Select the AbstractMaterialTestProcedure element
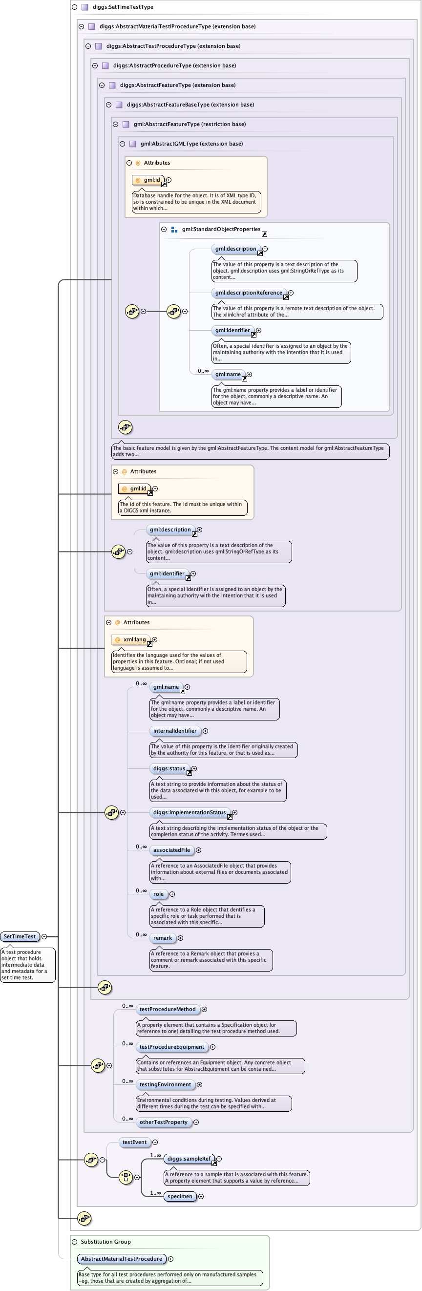Viewport: 422px width, 1291px height. click(121, 1259)
